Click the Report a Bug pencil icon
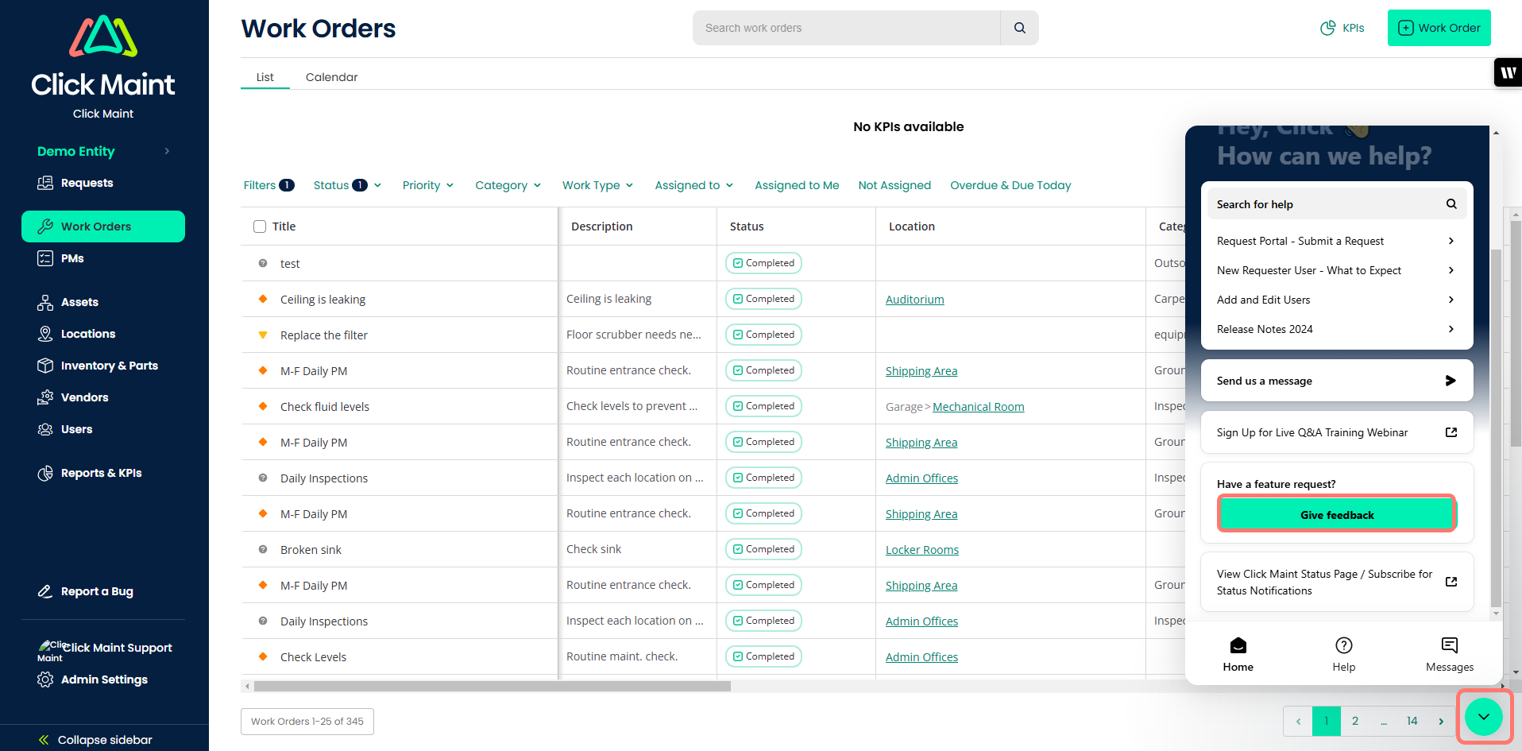 (45, 591)
